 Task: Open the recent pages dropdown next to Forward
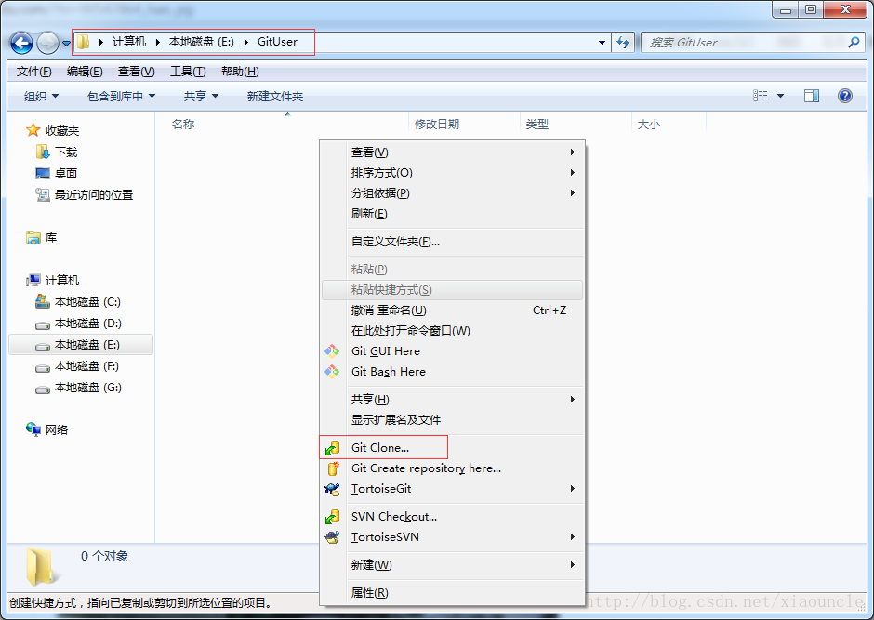coord(66,43)
